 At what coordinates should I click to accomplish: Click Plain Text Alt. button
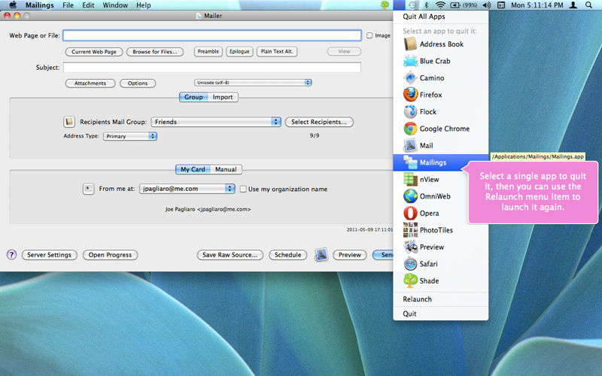click(x=277, y=51)
